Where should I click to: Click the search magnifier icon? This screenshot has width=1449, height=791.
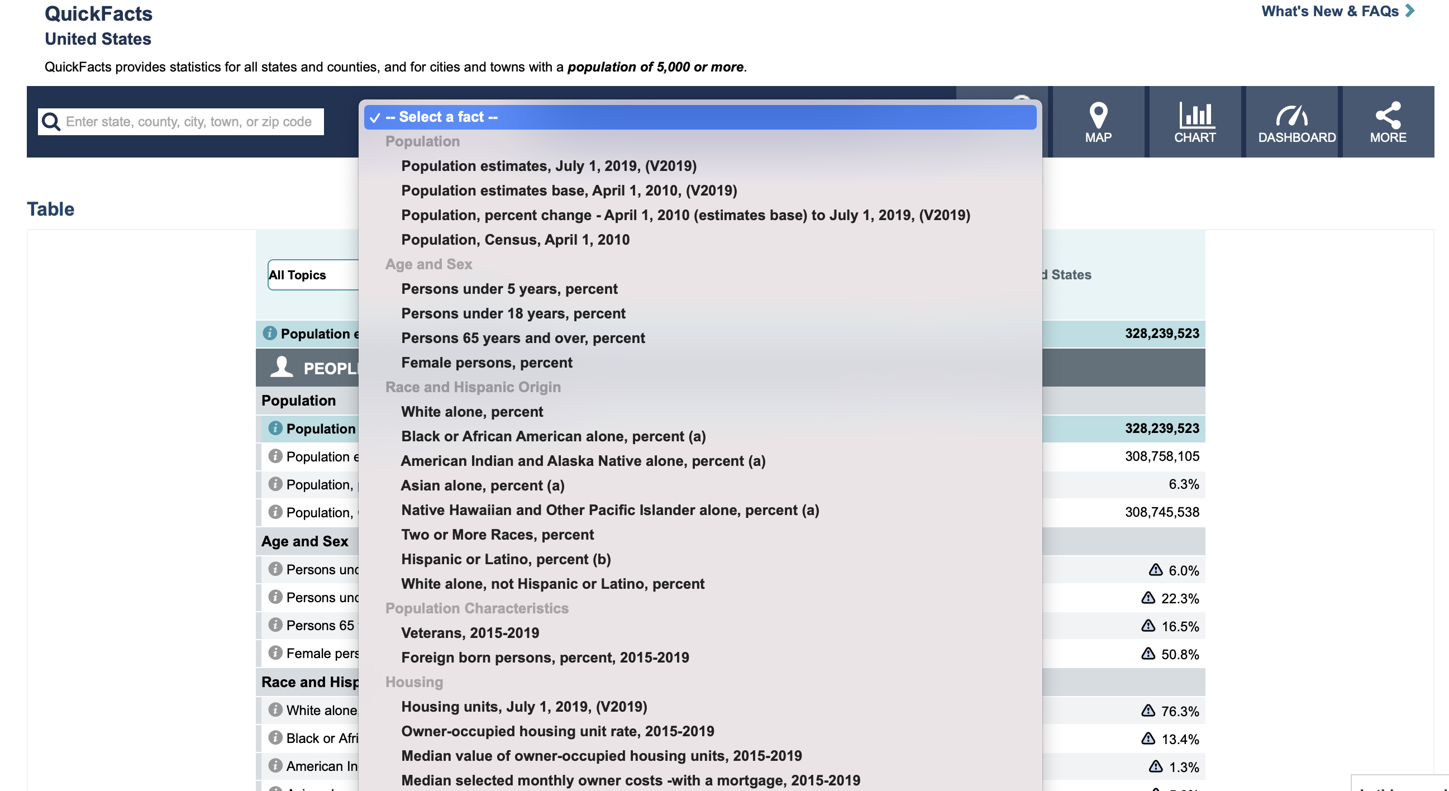click(51, 122)
